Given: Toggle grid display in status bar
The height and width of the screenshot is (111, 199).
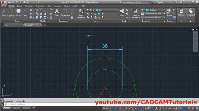Looking at the screenshot, I should click(x=112, y=108).
